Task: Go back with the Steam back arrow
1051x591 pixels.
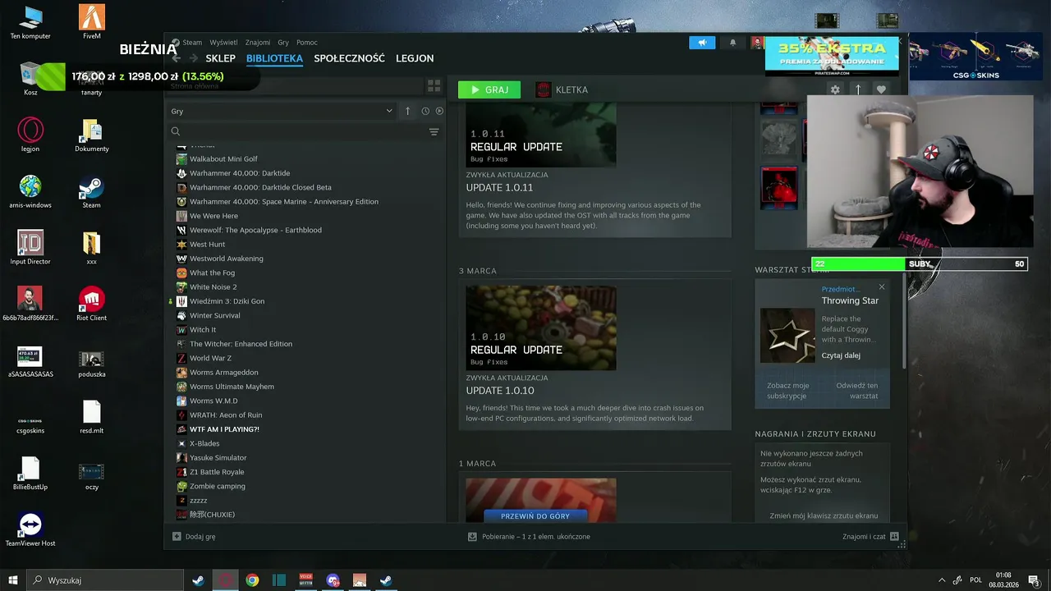Action: pos(177,58)
